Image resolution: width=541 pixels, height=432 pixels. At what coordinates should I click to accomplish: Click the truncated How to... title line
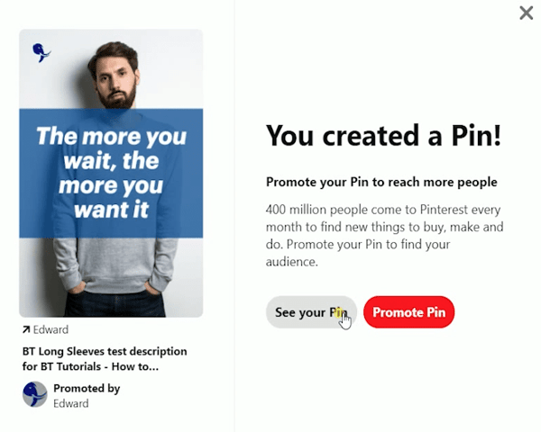(90, 366)
